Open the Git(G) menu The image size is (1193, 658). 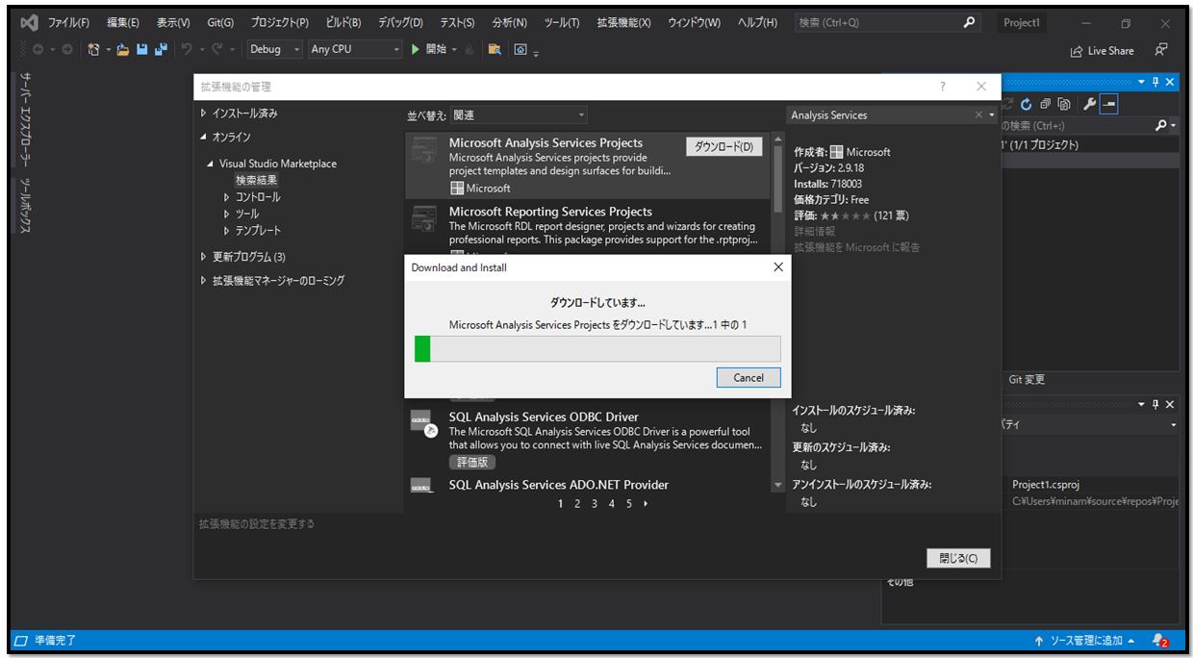point(220,22)
